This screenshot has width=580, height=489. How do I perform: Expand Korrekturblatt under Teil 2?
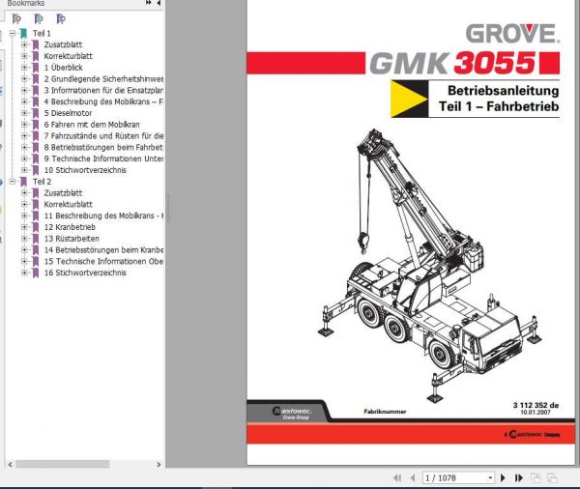(x=24, y=204)
